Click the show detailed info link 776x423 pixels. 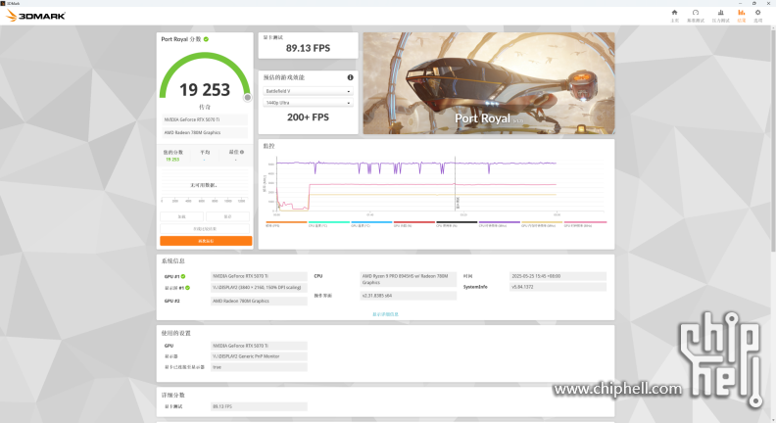(x=385, y=314)
